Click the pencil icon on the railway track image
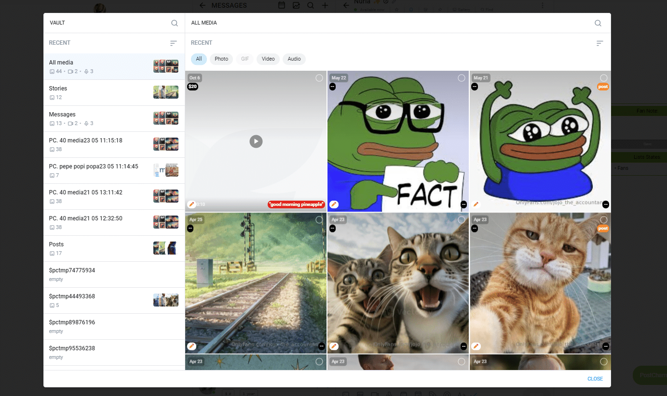Screen dimensions: 667x396 coord(191,346)
